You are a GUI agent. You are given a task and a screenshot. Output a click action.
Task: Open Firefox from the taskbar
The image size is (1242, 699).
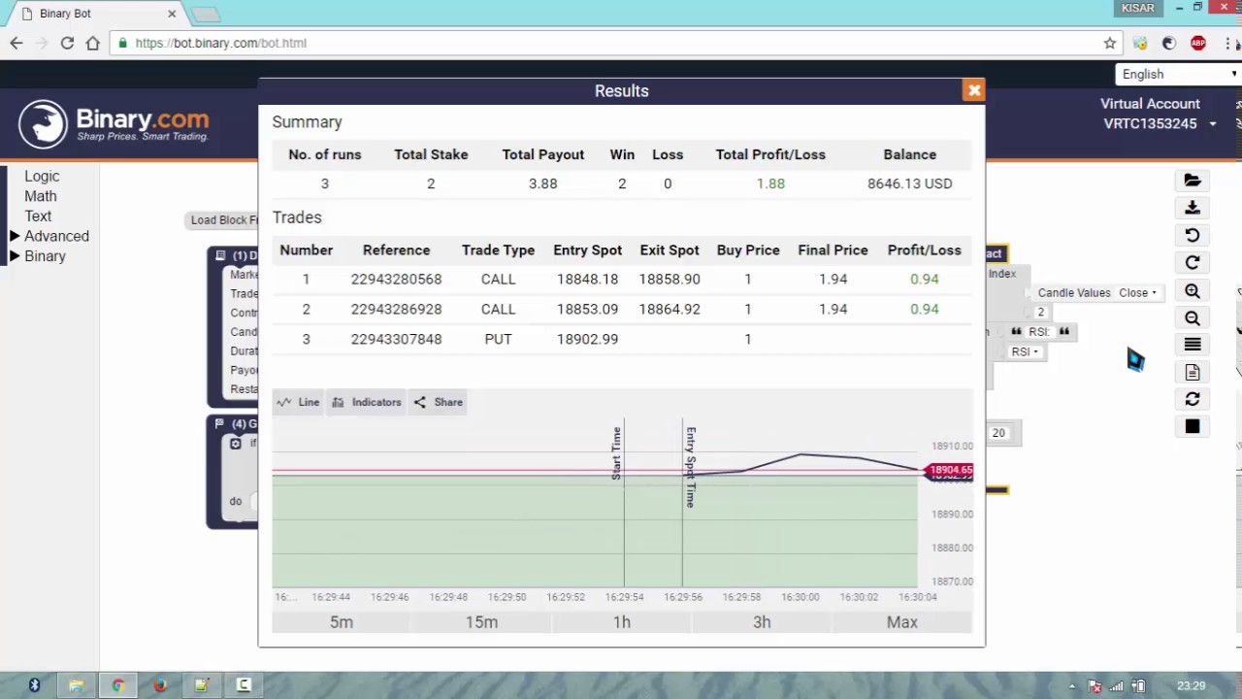coord(160,685)
